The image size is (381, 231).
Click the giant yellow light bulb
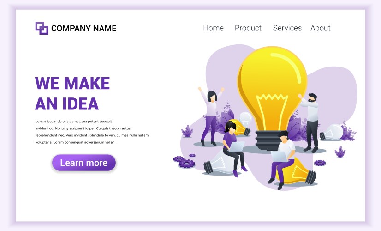tap(272, 97)
